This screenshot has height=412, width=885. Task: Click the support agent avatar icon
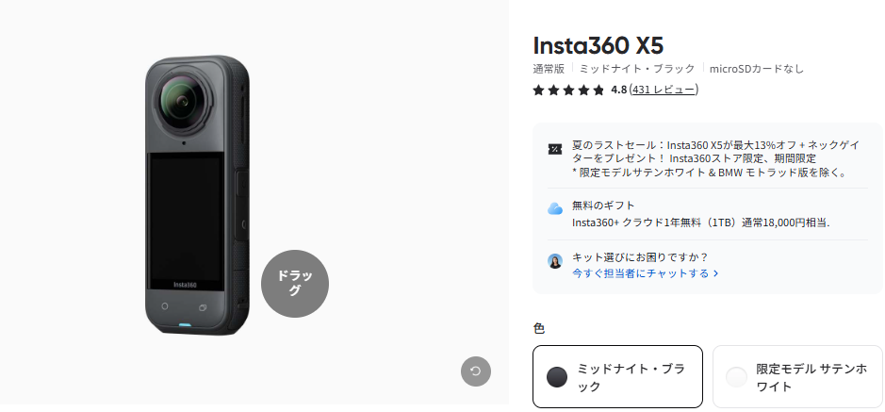click(555, 261)
